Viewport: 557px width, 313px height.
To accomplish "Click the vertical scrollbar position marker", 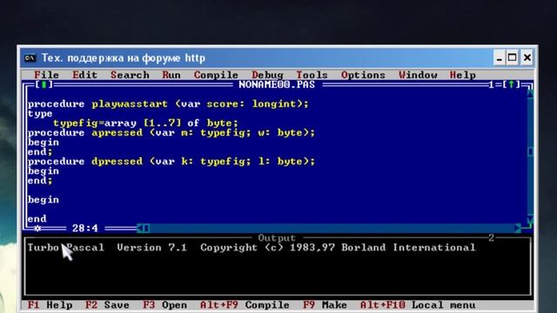I will tap(530, 152).
